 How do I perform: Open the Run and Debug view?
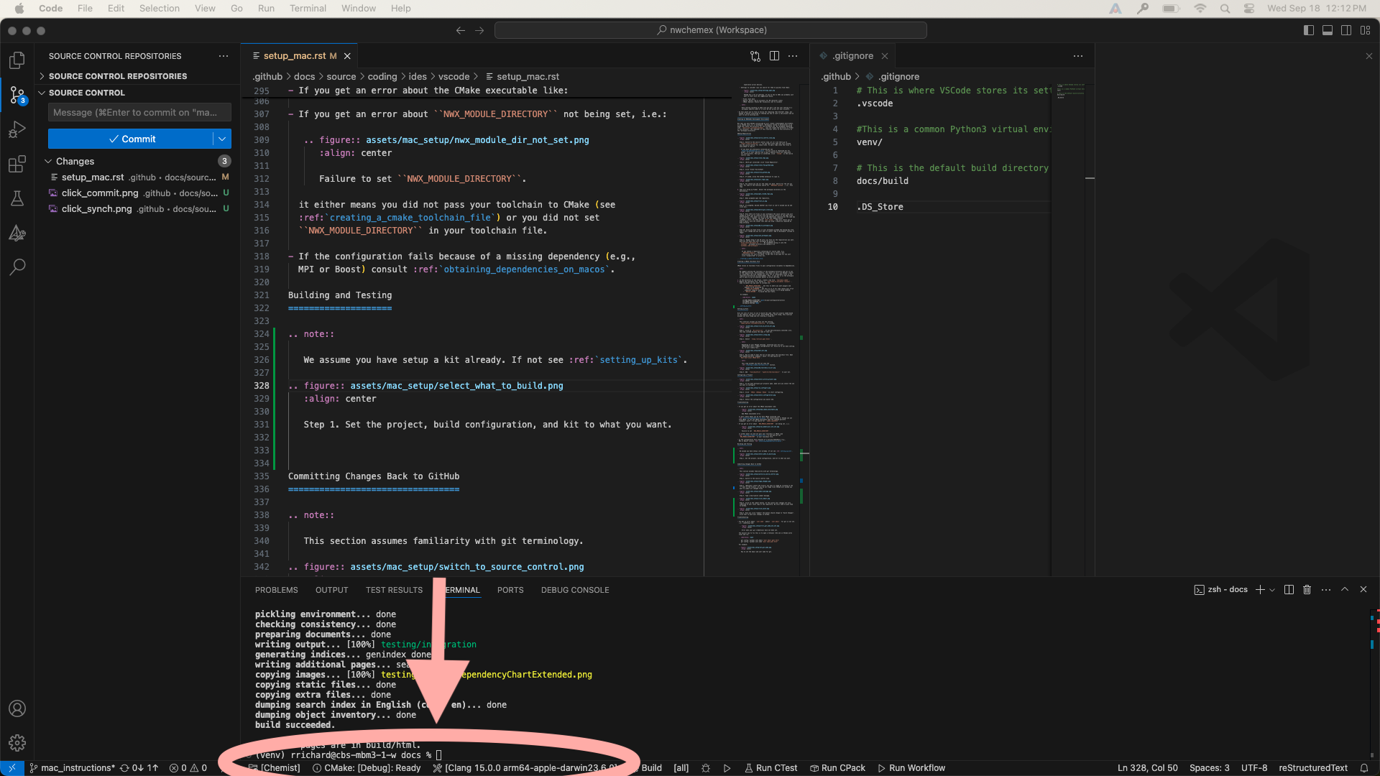click(x=17, y=129)
